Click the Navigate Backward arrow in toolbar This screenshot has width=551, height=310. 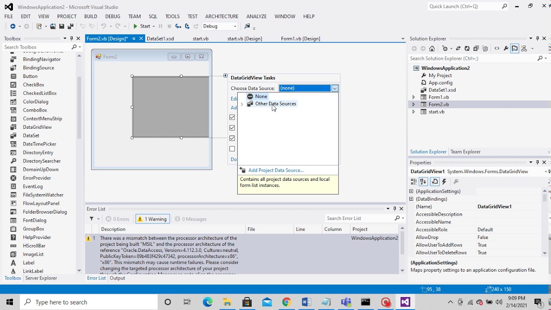[x=13, y=26]
